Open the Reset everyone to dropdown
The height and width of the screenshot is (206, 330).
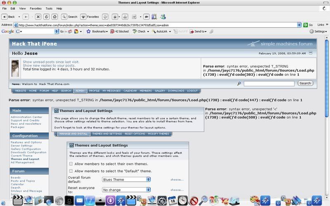tap(126, 190)
